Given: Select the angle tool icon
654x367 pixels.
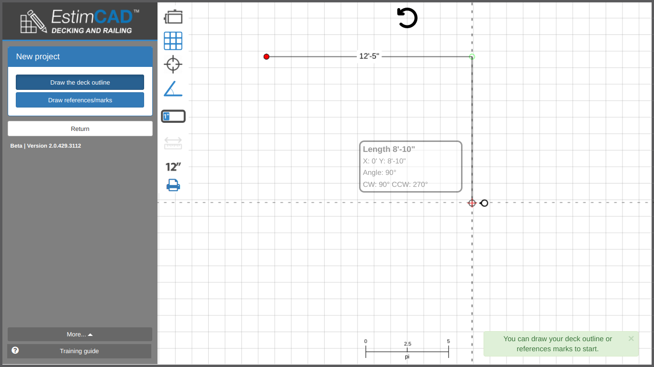Looking at the screenshot, I should 173,89.
